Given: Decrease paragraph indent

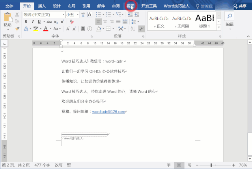Looking at the screenshot, I should click(x=130, y=15).
